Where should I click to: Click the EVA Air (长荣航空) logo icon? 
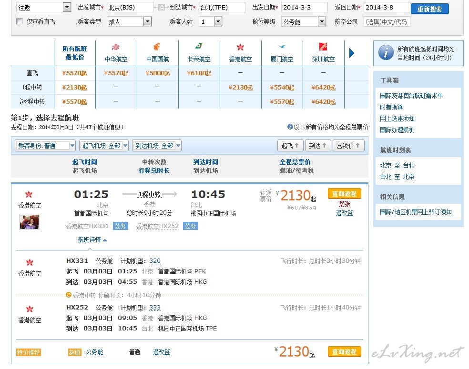(199, 46)
